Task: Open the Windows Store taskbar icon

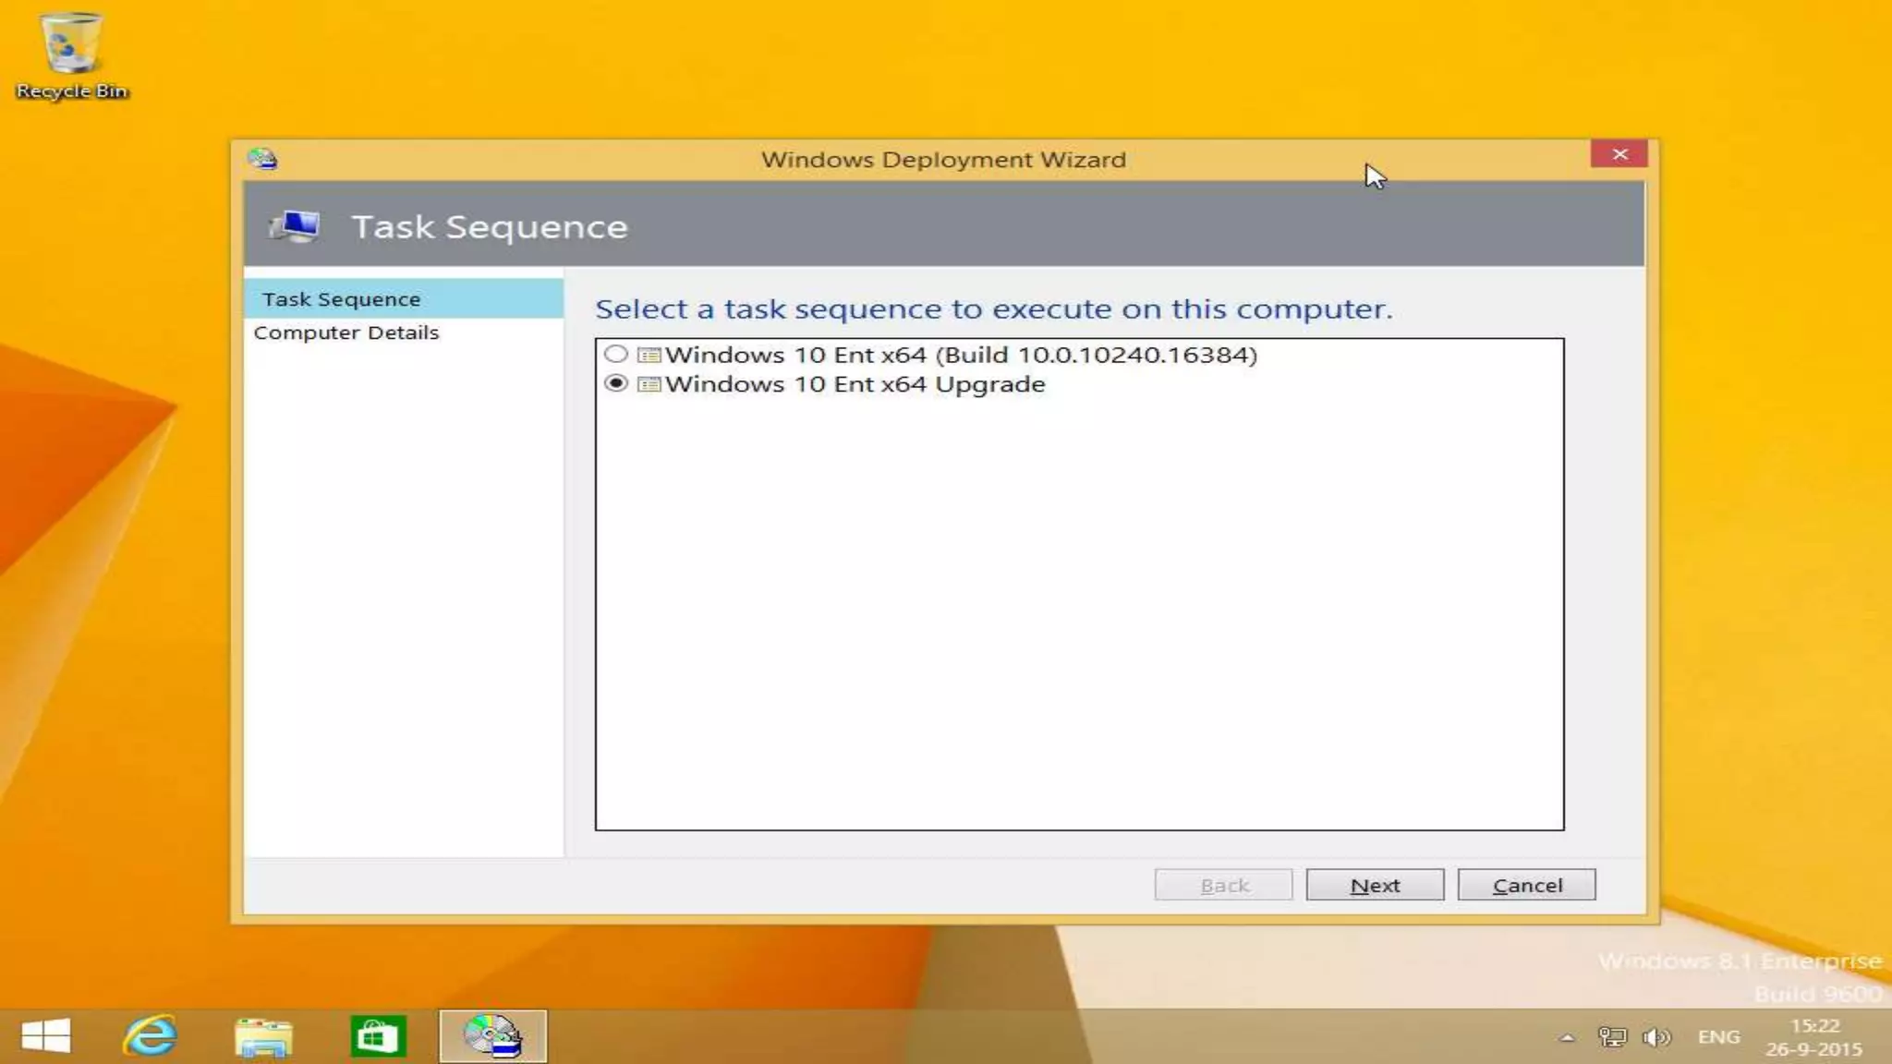Action: 378,1036
